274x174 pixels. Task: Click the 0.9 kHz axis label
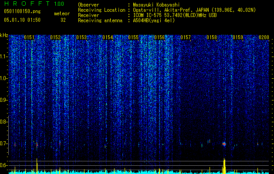[4, 100]
